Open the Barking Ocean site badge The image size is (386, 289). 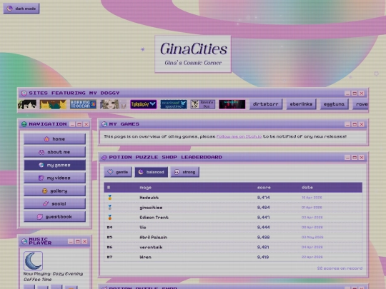pyautogui.click(x=83, y=104)
